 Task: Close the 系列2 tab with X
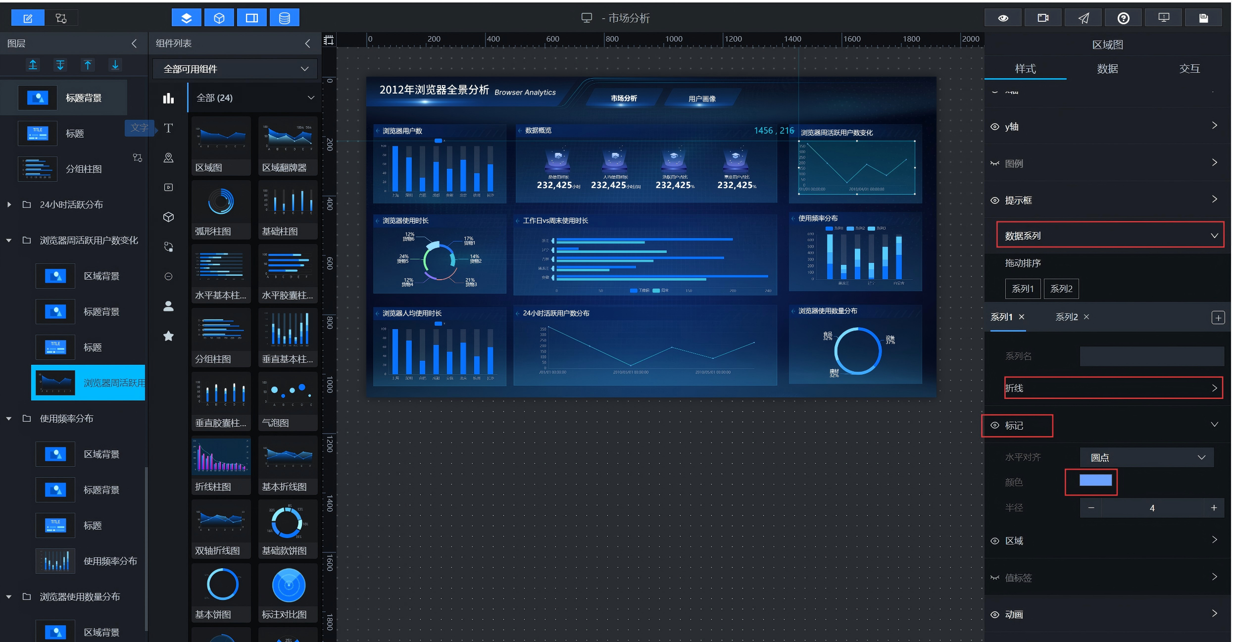[1086, 317]
